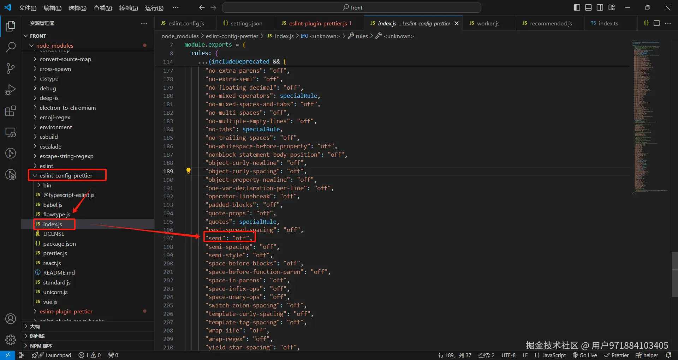Screen dimensions: 678x360
Task: Open the notifications bell
Action: tap(668, 355)
